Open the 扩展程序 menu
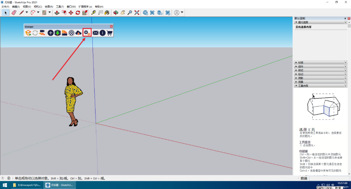This screenshot has width=351, height=189. pos(85,6)
